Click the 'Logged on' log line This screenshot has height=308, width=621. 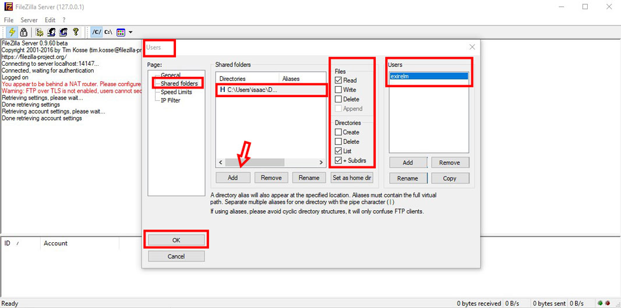tap(15, 77)
